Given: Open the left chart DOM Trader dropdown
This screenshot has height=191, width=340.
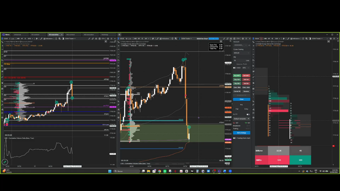Looking at the screenshot, I should [x=70, y=38].
